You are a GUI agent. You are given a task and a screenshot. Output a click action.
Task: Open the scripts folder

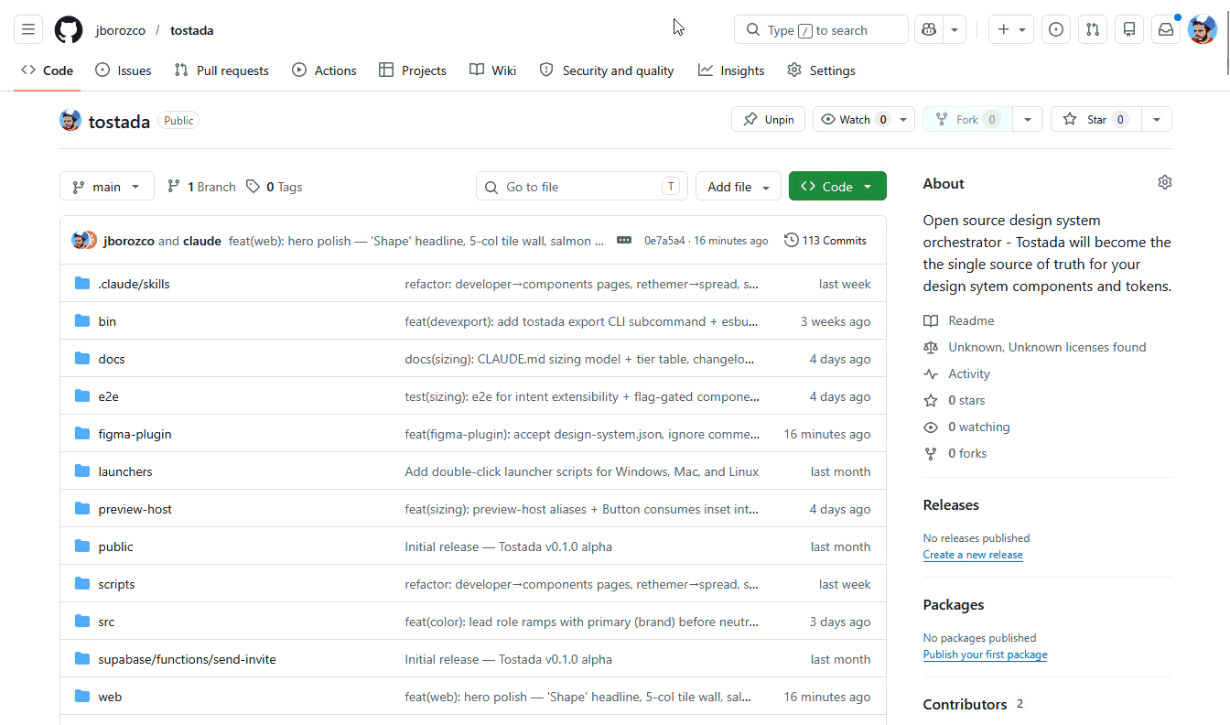116,584
